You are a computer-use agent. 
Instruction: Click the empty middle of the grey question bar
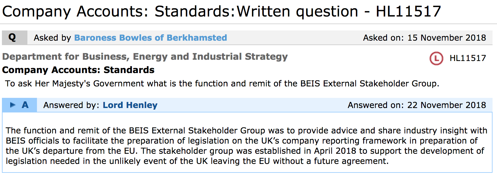click(295, 38)
